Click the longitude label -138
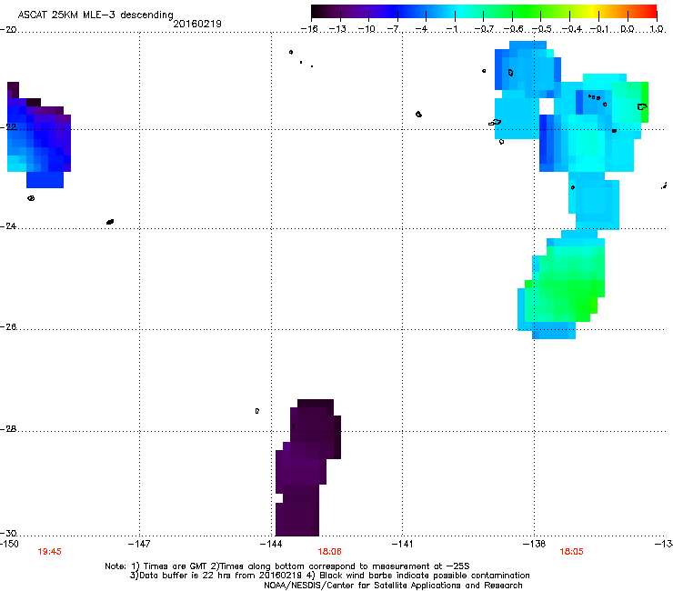 535,544
